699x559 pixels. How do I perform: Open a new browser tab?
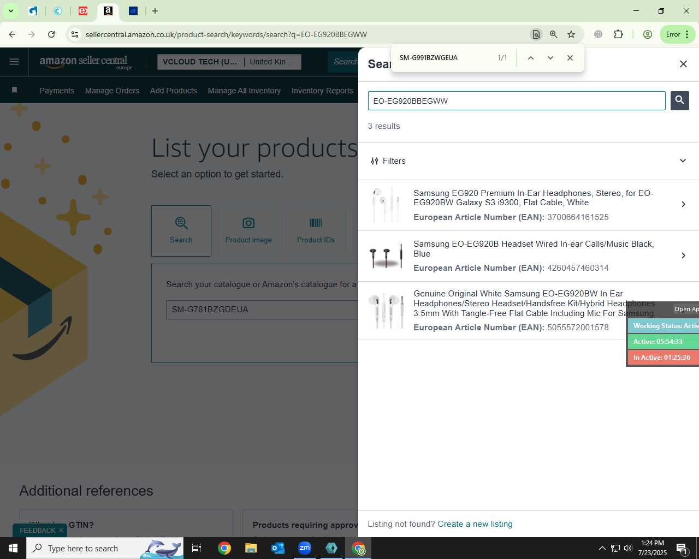[155, 11]
